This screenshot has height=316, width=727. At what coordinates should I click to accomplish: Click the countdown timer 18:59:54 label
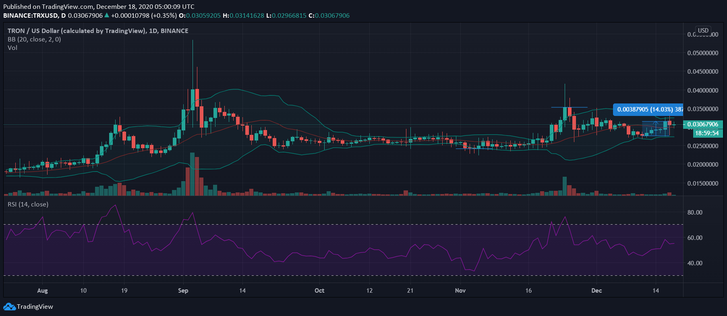tap(707, 133)
